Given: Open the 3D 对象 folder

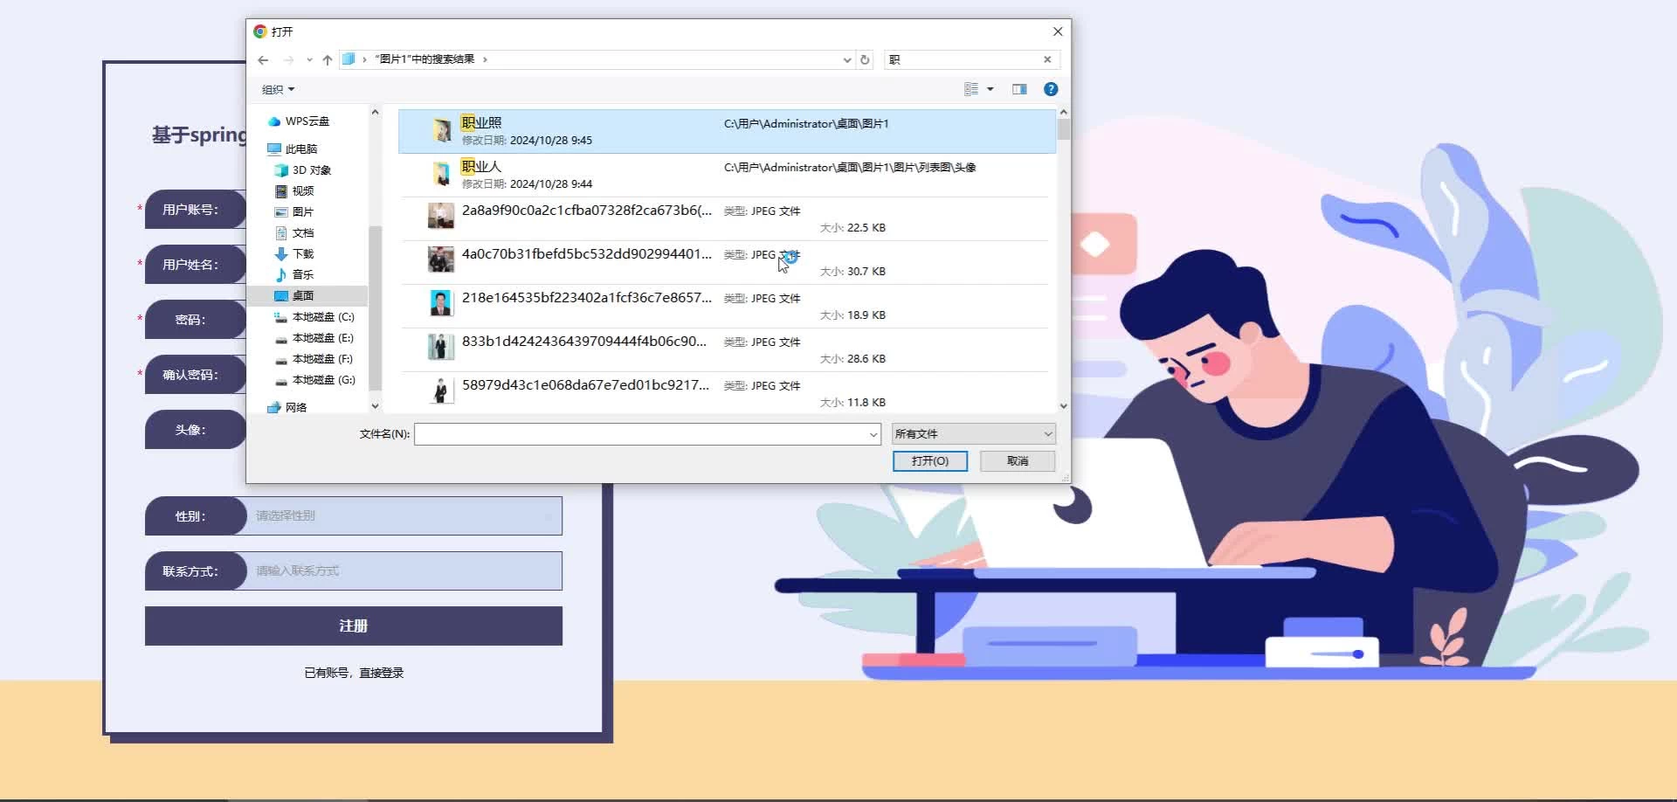Looking at the screenshot, I should click(x=303, y=170).
